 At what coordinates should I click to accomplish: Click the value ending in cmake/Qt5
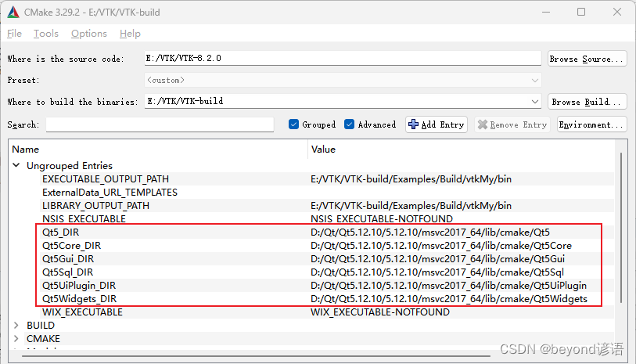(x=430, y=232)
